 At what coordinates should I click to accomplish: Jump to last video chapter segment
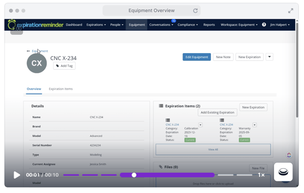244,175
